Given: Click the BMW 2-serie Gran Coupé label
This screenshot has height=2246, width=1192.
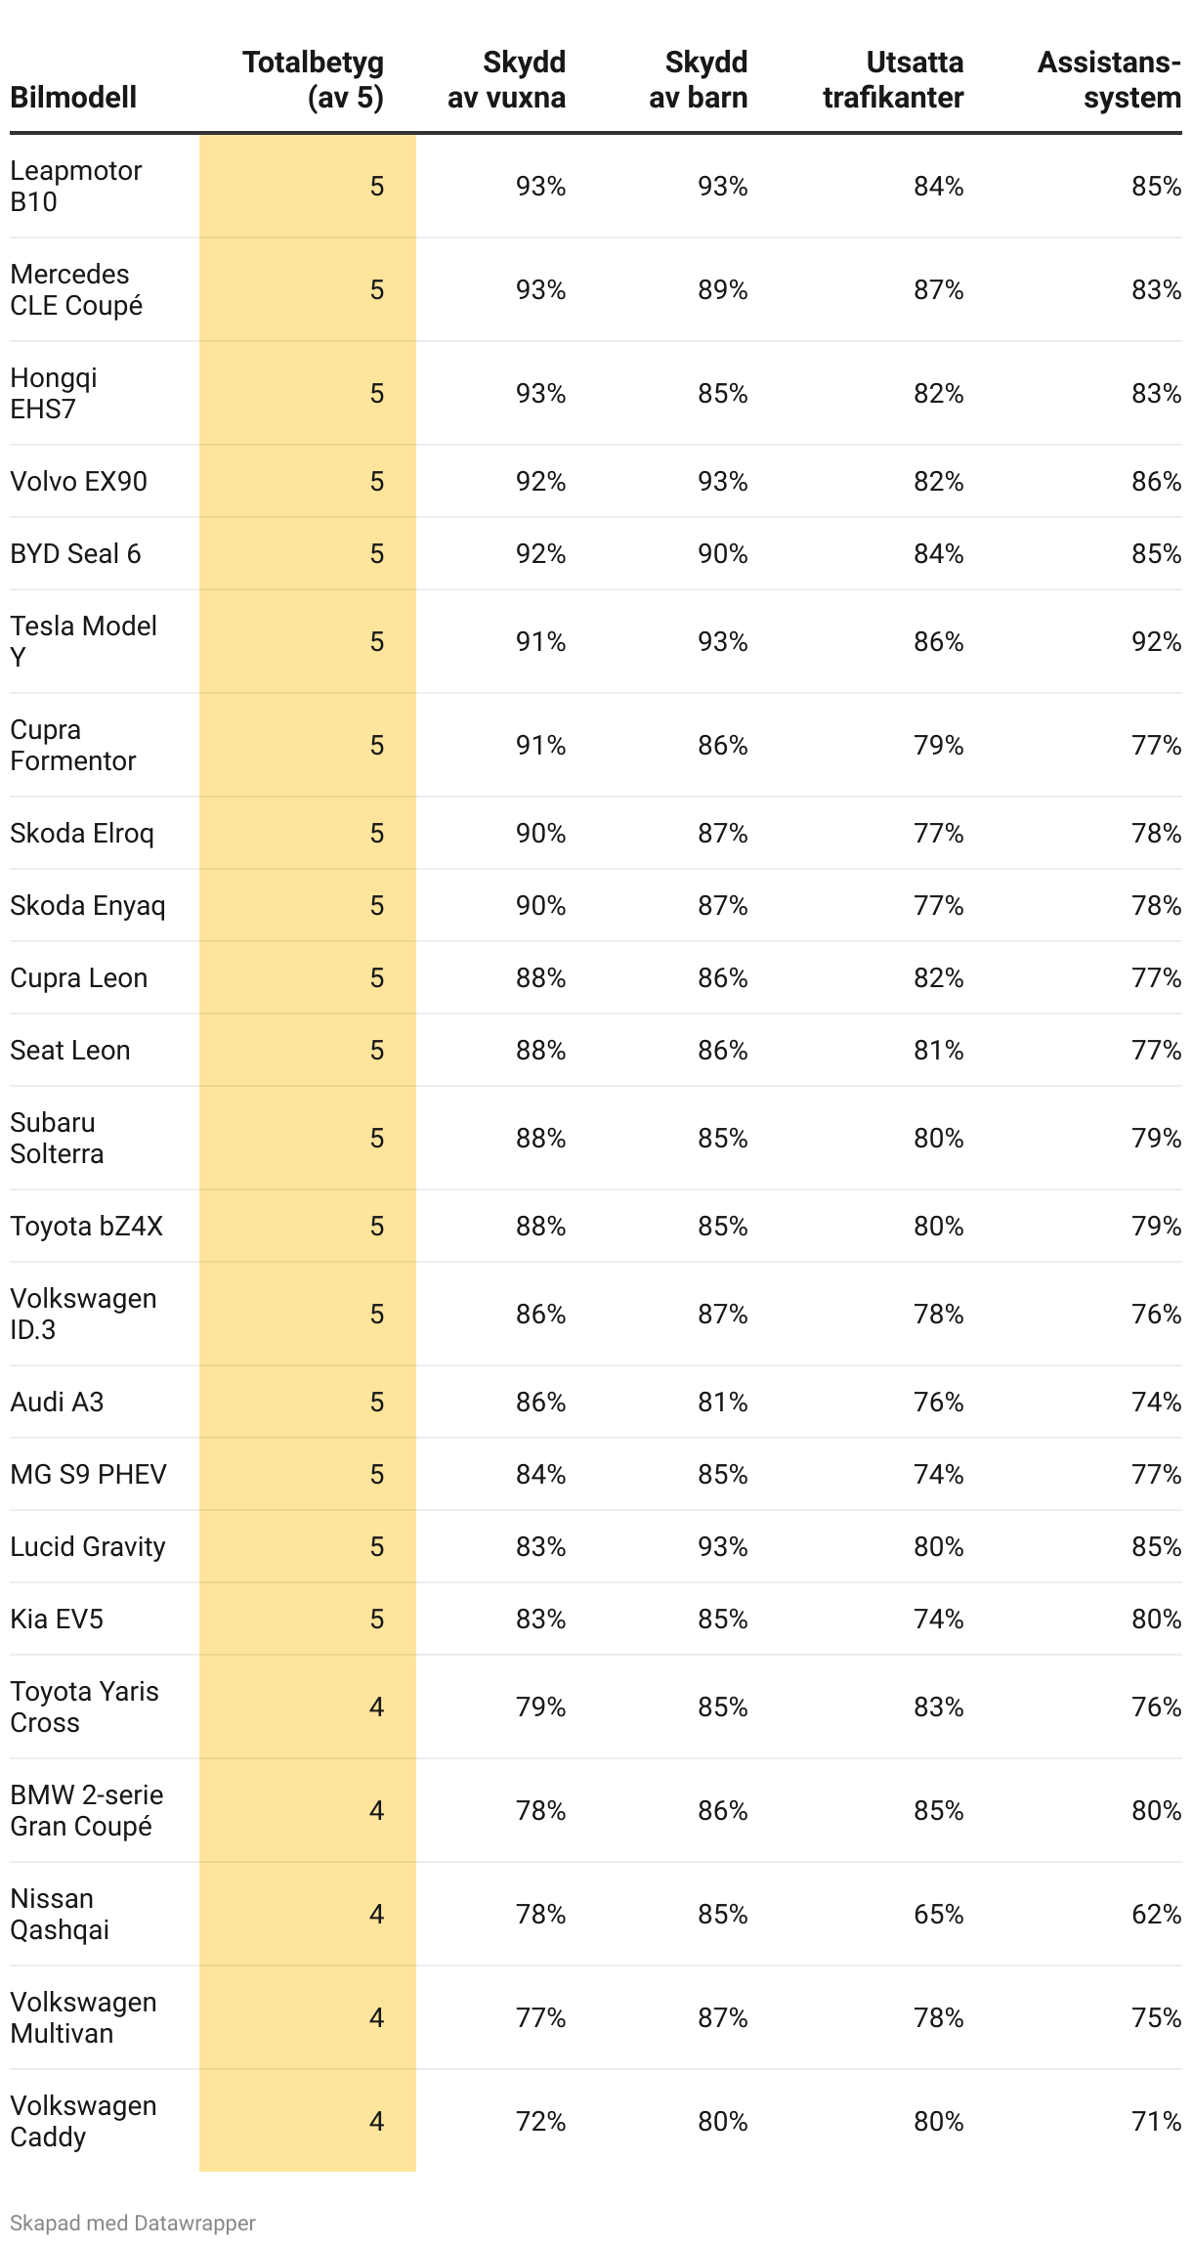Looking at the screenshot, I should [86, 1810].
